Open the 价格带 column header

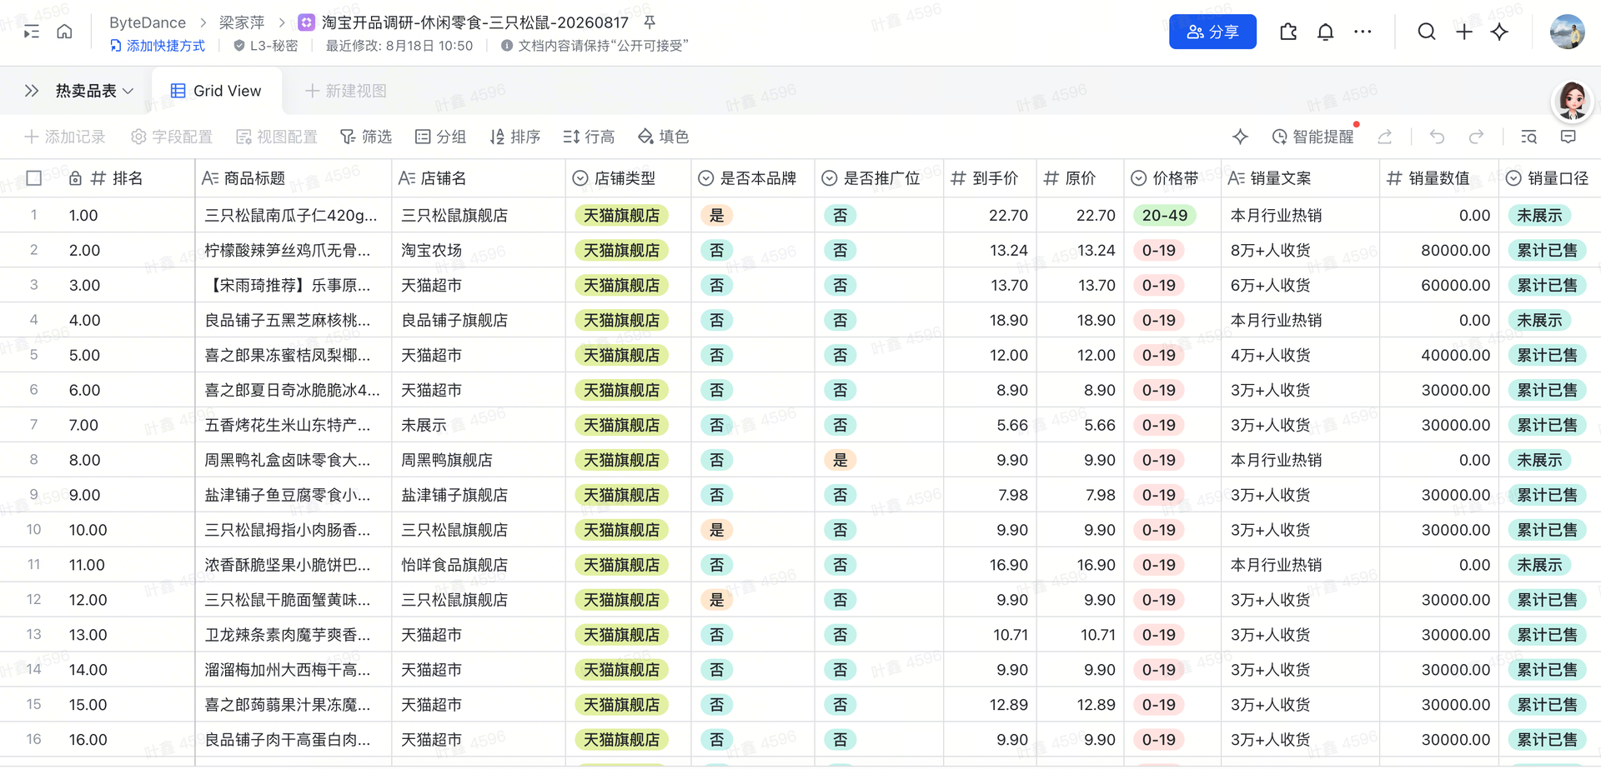point(1172,178)
